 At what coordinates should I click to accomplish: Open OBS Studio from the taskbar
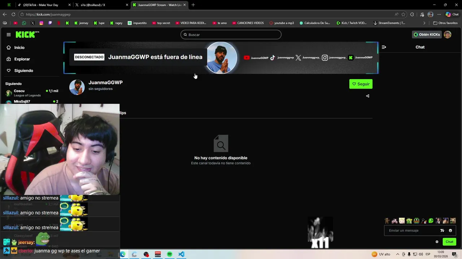[x=146, y=254]
